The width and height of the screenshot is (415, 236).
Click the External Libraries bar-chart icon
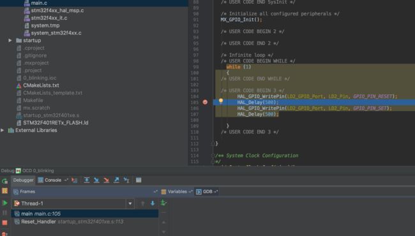(x=11, y=130)
